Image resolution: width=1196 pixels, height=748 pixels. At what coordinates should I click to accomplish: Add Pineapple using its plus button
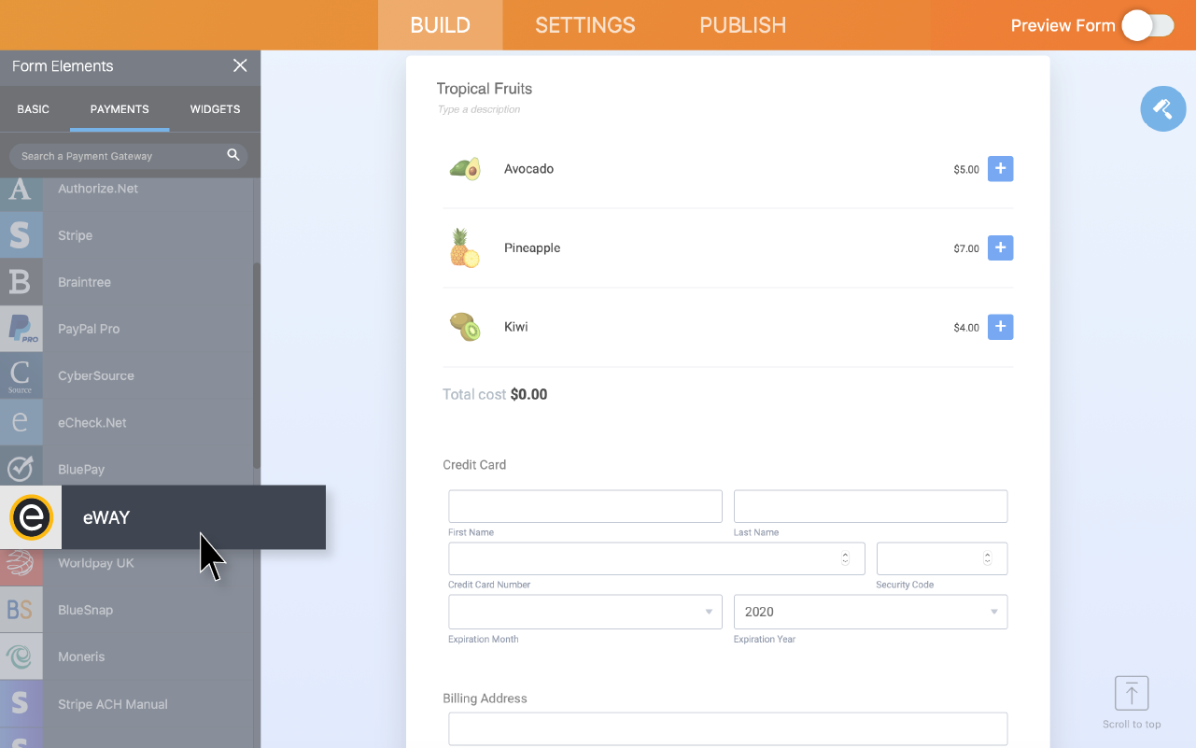click(x=1000, y=247)
